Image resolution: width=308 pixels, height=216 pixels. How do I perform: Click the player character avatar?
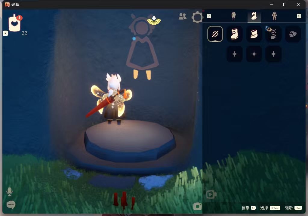pyautogui.click(x=111, y=99)
